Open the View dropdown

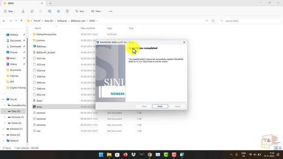97,11
